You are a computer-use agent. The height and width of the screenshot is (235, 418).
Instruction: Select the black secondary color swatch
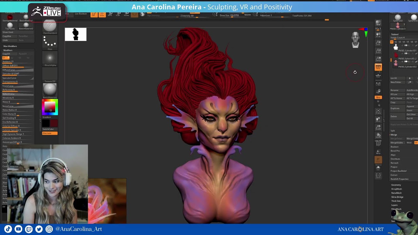click(46, 123)
